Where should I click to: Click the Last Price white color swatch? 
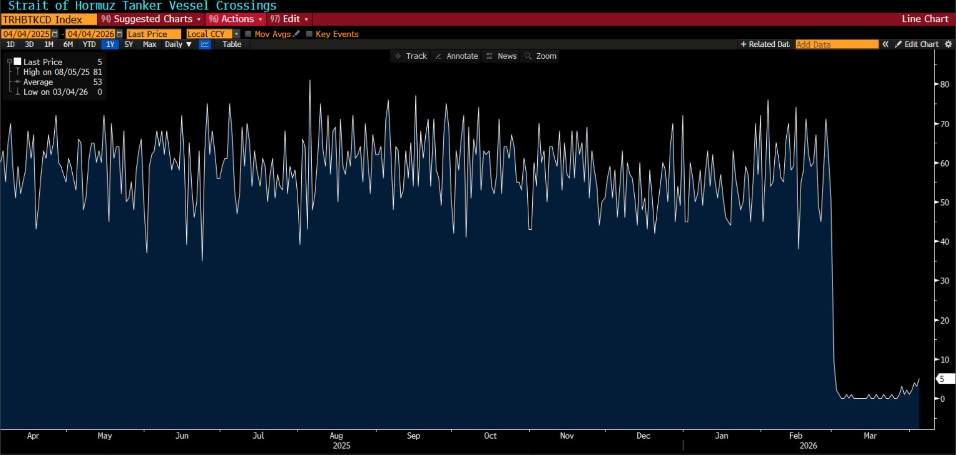[x=17, y=62]
